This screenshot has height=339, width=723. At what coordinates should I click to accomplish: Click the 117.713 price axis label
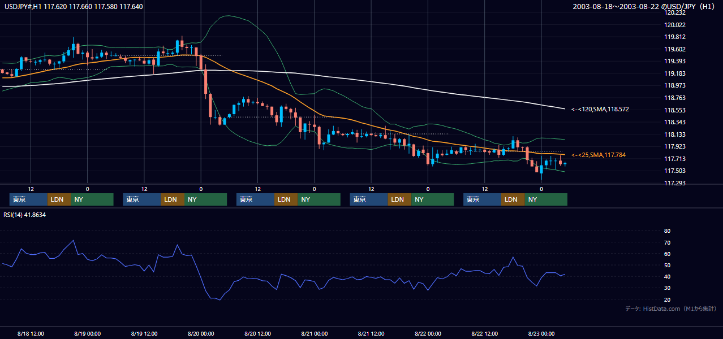tap(675, 159)
